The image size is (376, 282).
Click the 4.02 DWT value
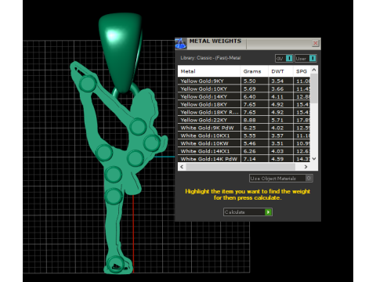point(277,128)
